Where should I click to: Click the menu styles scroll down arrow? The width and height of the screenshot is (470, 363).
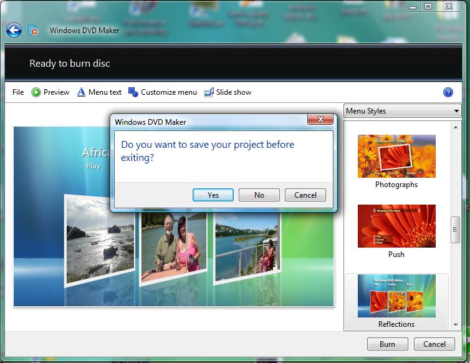pos(456,324)
